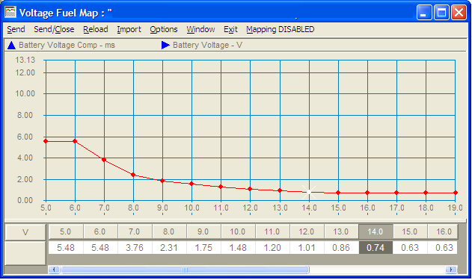Select the 1.75 table cell
The width and height of the screenshot is (472, 280).
pos(203,248)
